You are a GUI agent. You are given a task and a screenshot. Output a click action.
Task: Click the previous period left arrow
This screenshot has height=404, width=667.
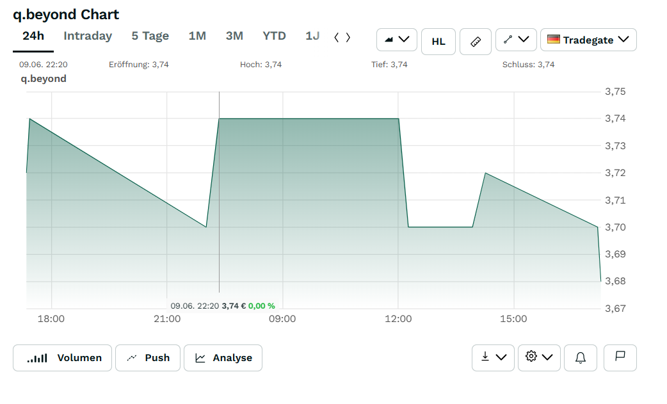click(x=337, y=37)
